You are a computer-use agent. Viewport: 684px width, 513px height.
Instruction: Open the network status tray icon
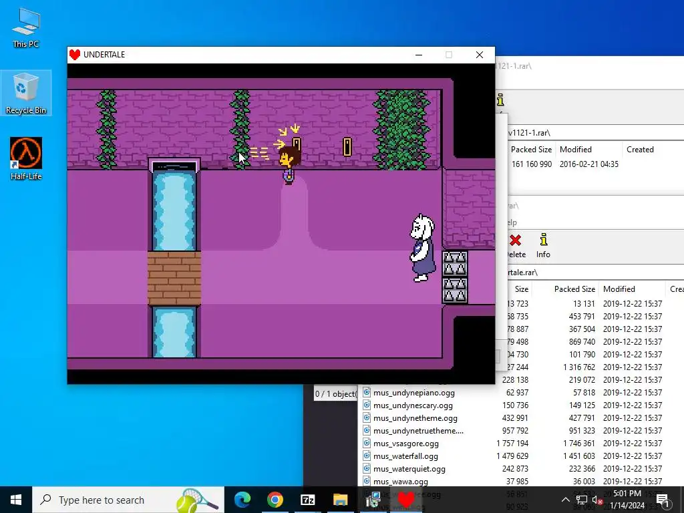tap(582, 500)
